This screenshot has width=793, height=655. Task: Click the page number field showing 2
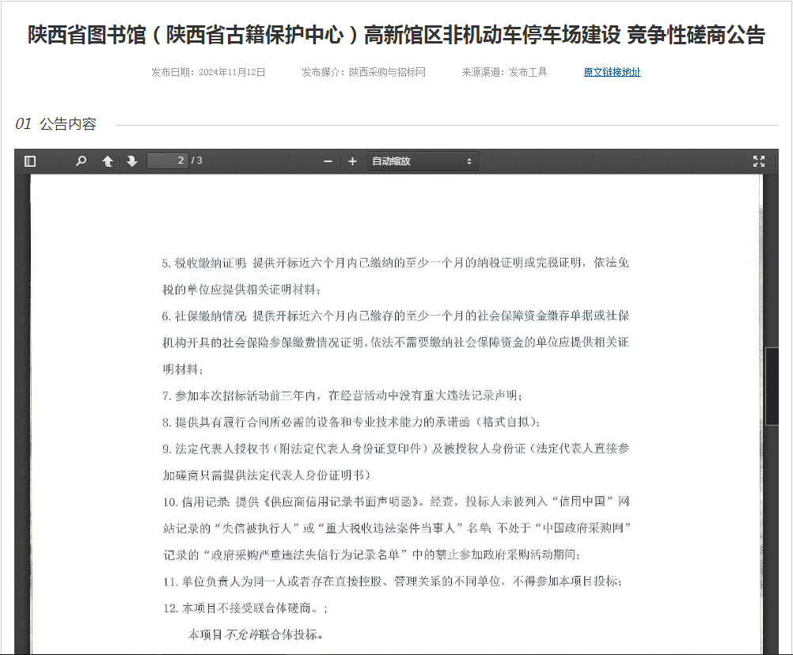168,161
